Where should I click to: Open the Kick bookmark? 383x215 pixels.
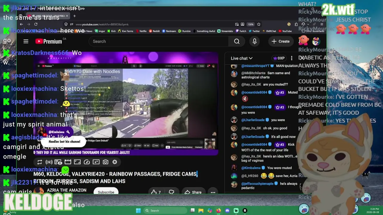(112, 31)
